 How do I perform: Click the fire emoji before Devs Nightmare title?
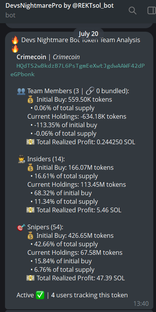coord(15,40)
